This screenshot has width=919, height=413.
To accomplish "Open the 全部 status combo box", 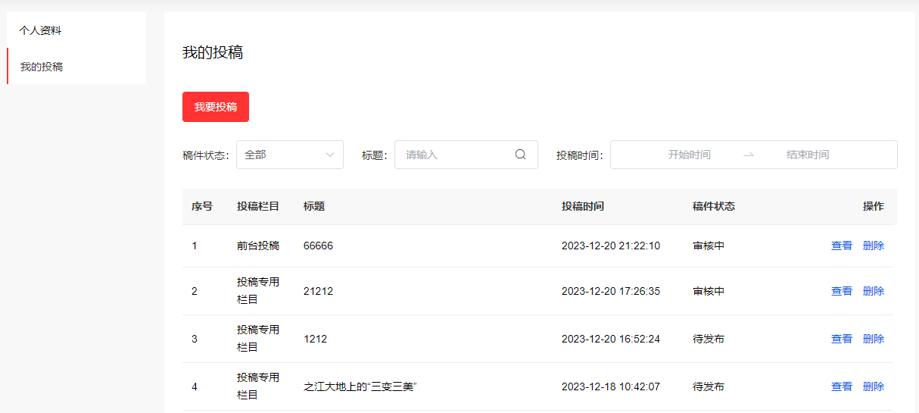I will (282, 155).
